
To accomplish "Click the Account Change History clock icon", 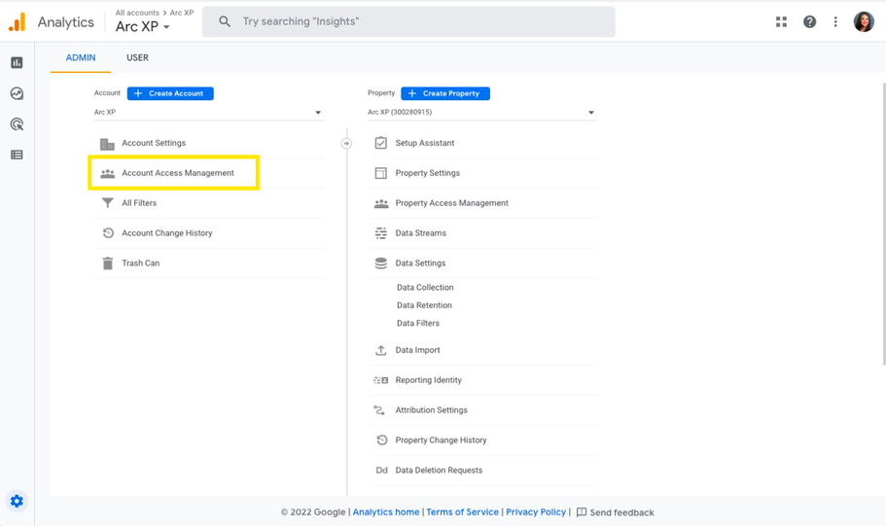I will [x=108, y=232].
